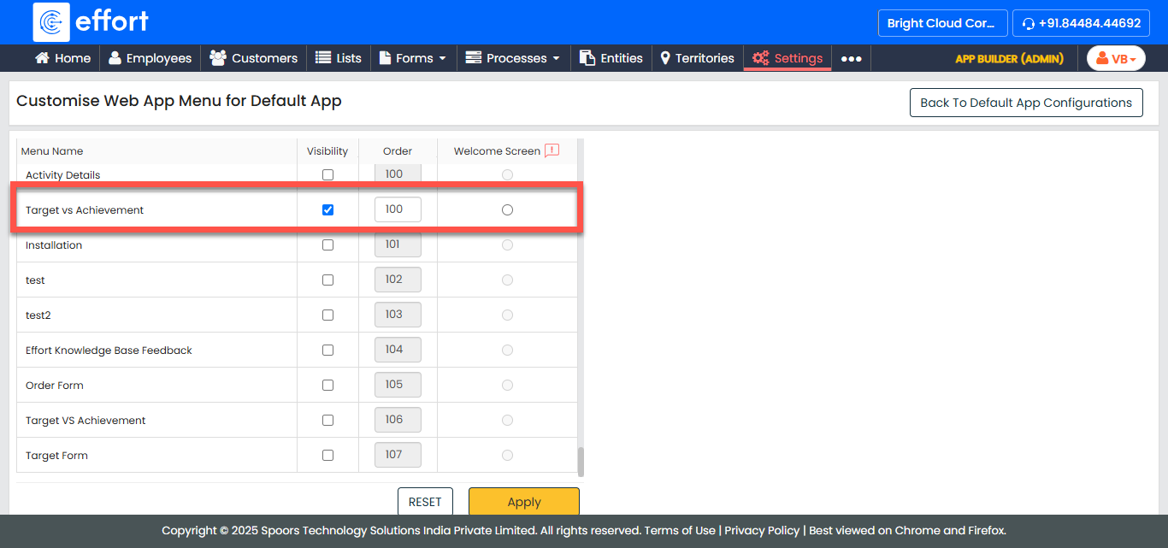Expand the Processes dropdown menu
This screenshot has width=1168, height=548.
click(x=513, y=58)
